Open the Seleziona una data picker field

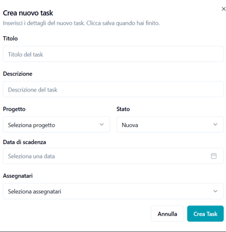[113, 156]
